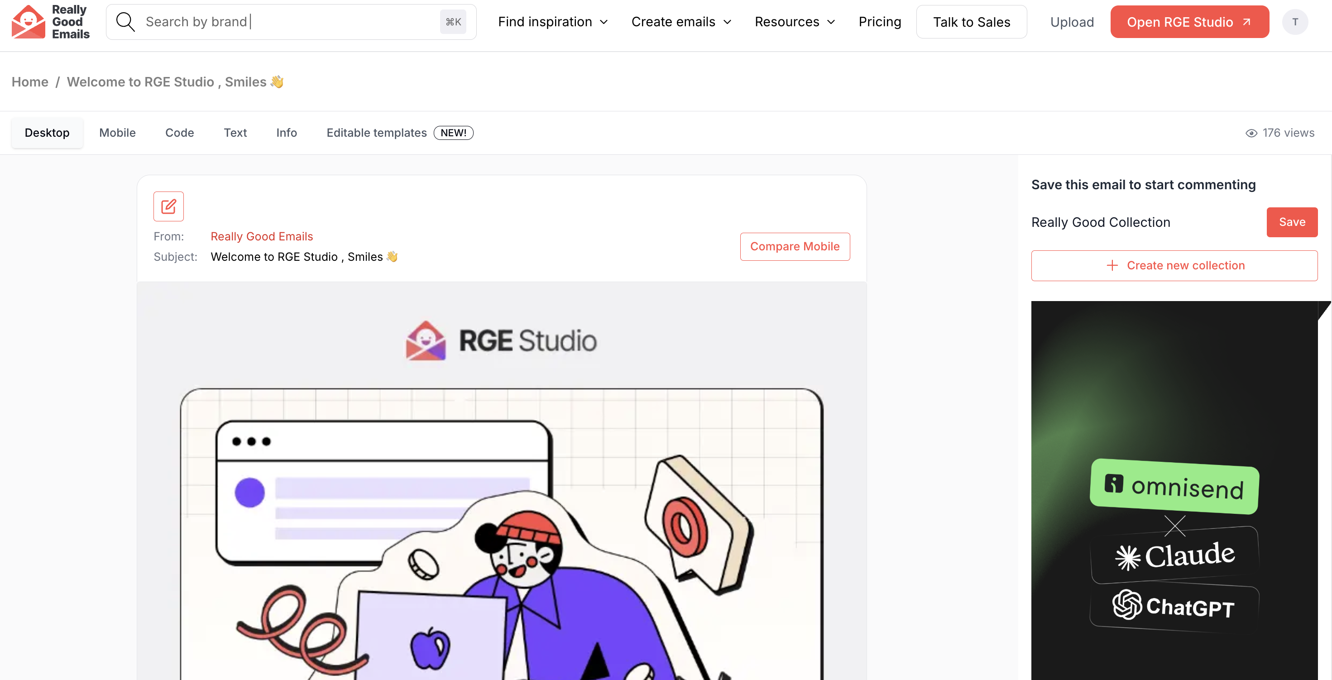1332x680 pixels.
Task: Click the edit pencil icon above From
Action: pos(168,206)
